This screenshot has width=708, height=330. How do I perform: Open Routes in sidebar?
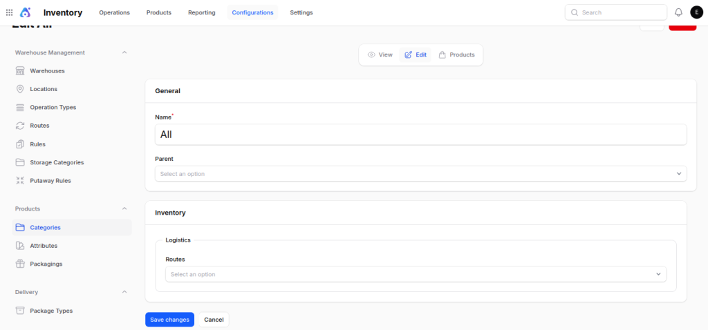72,126
